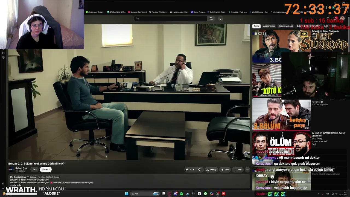Open Task View in the taskbar

click(164, 194)
